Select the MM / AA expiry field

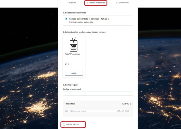click(120, 111)
